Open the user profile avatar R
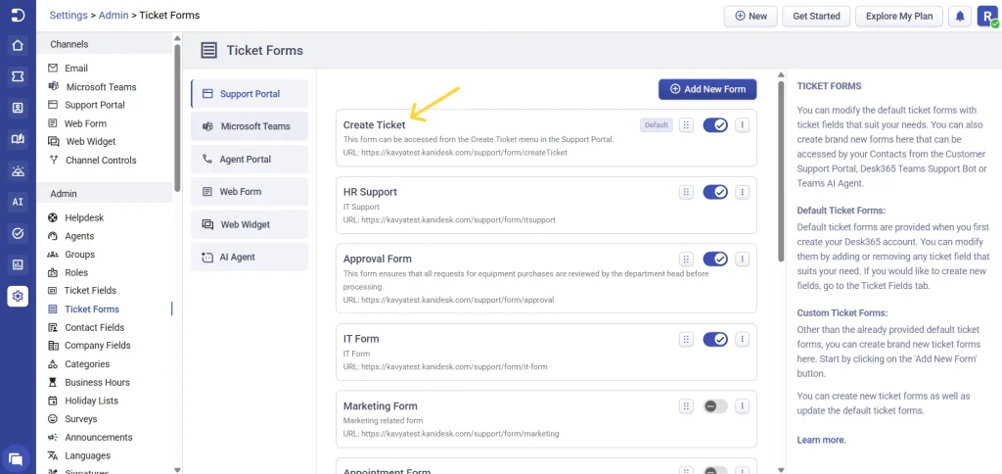Viewport: 1002px width, 474px height. pyautogui.click(x=986, y=16)
